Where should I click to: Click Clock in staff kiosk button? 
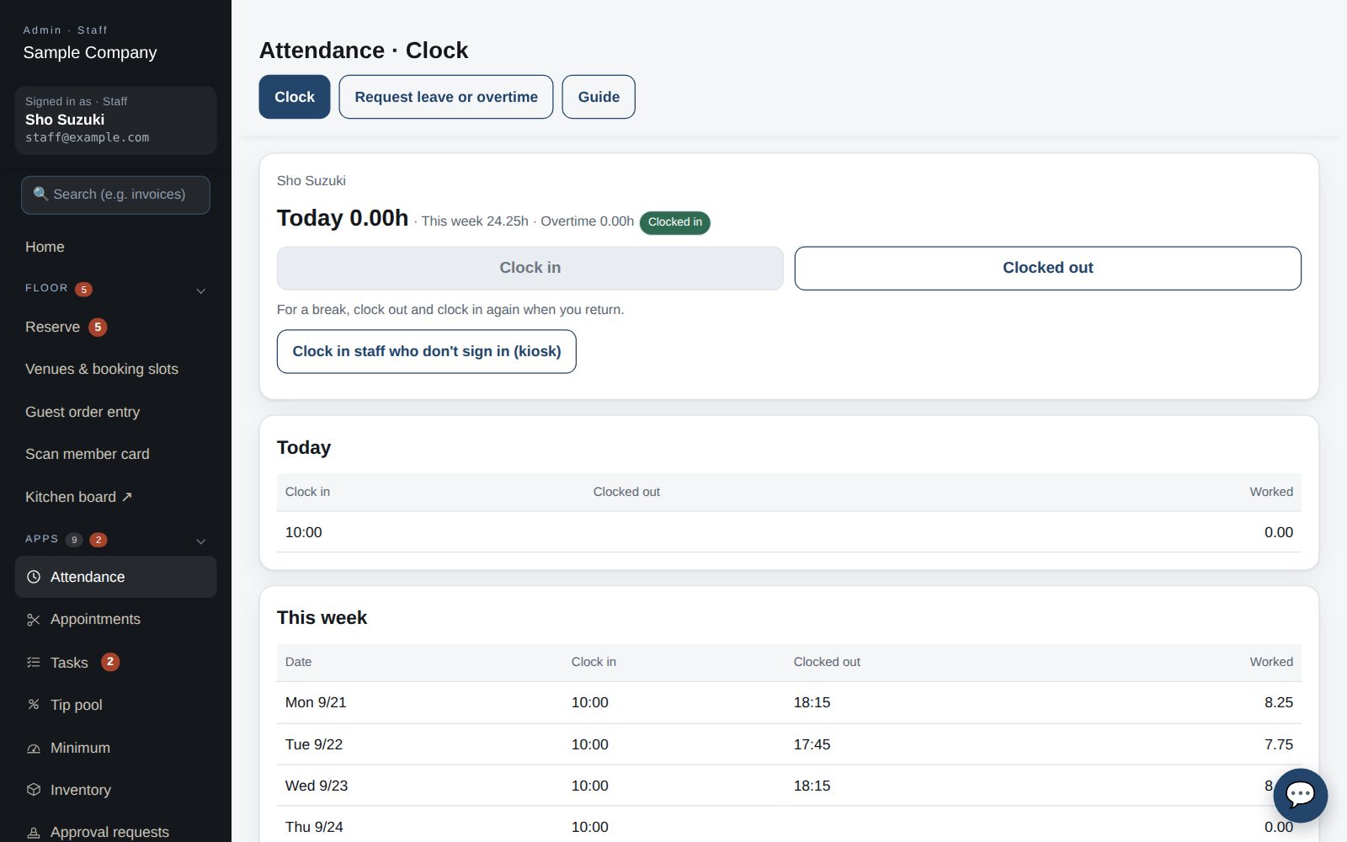[x=427, y=351]
